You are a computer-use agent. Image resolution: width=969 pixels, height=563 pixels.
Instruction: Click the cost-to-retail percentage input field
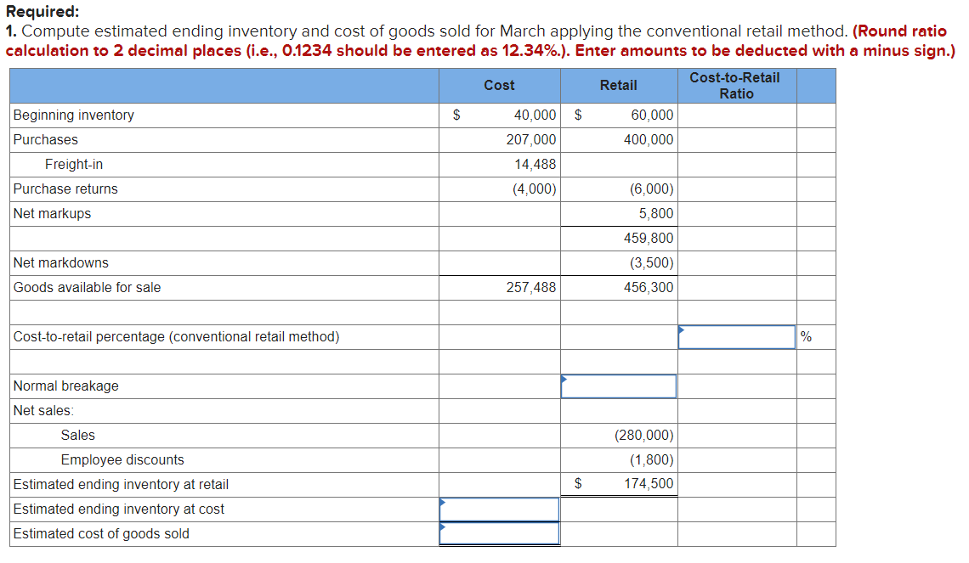(737, 337)
